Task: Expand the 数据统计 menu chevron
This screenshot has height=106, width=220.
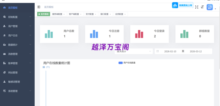Action: [x=30, y=45]
